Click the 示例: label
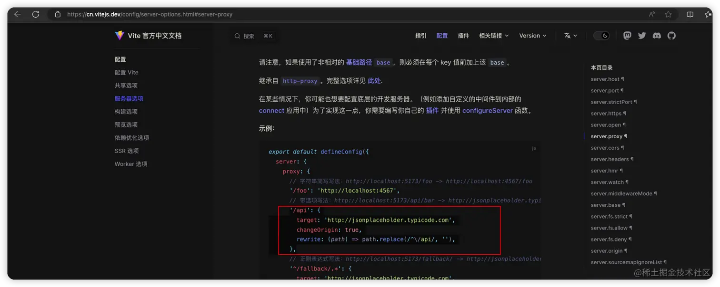Image resolution: width=720 pixels, height=287 pixels. click(267, 129)
